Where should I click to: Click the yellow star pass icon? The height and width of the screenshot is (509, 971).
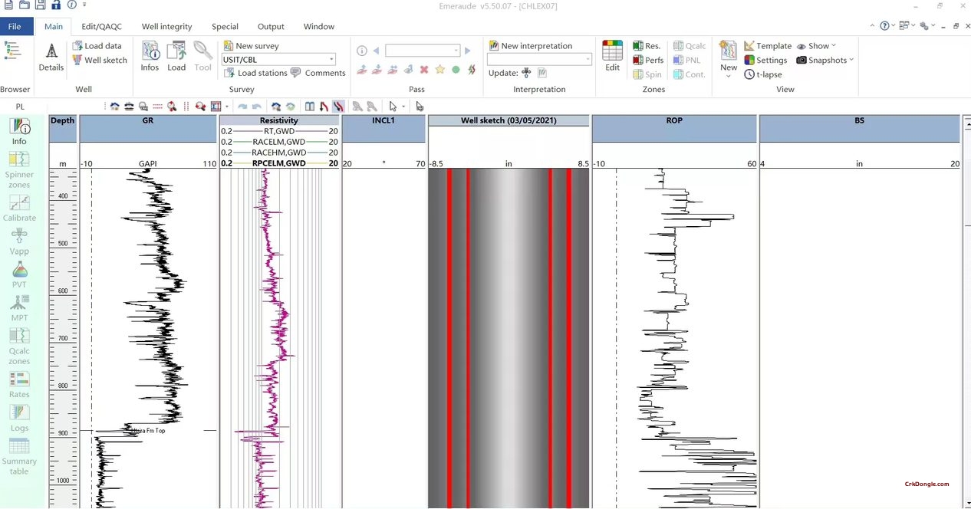pyautogui.click(x=439, y=70)
